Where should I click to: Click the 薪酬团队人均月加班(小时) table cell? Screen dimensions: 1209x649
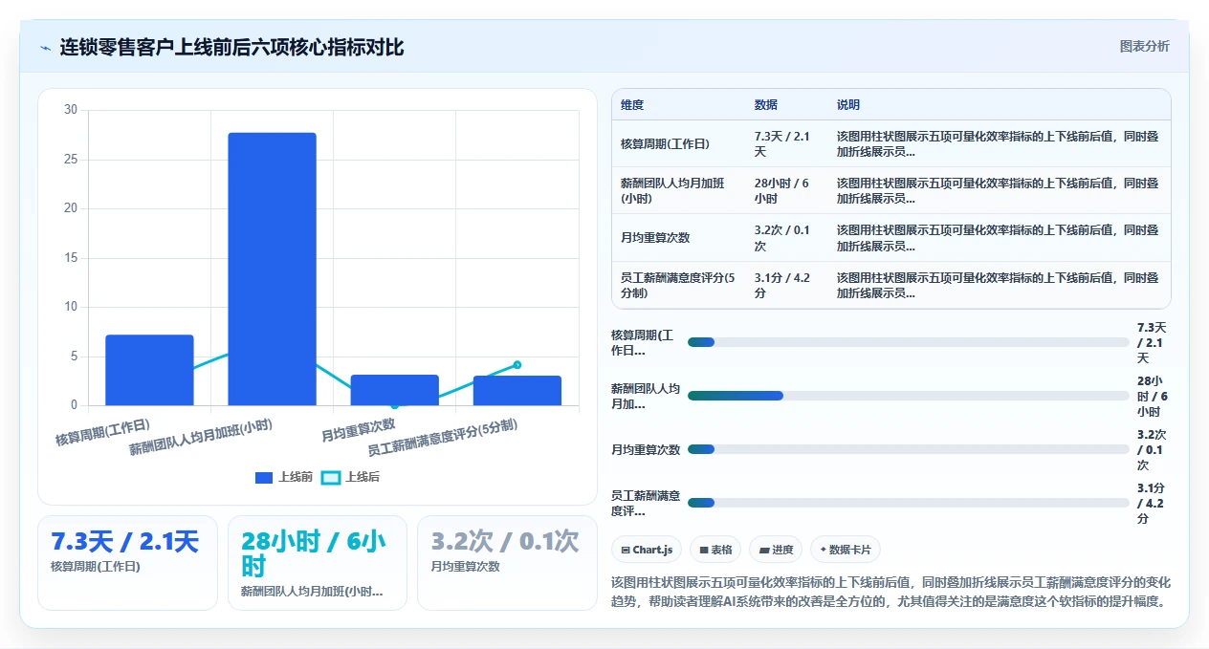click(x=678, y=191)
